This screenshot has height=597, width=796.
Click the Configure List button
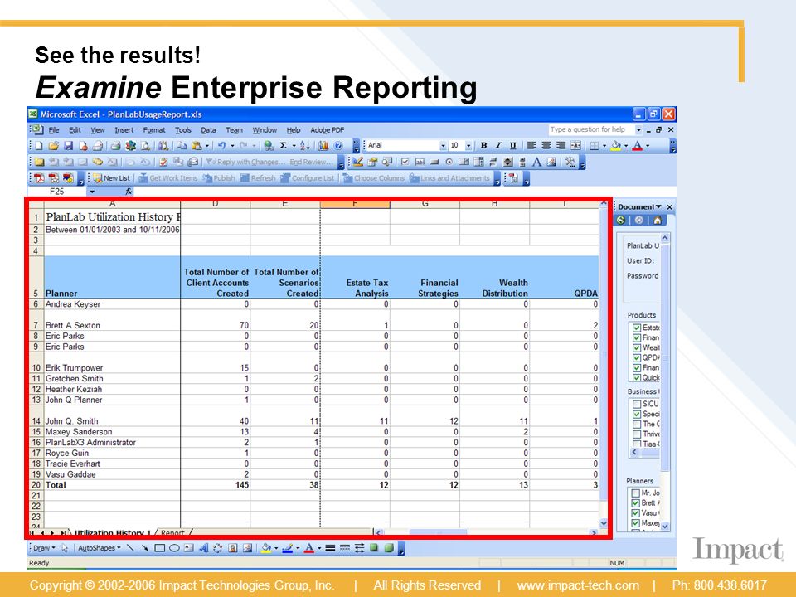[x=308, y=178]
